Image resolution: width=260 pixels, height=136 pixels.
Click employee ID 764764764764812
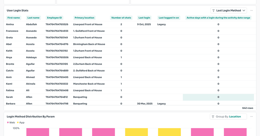point(57,97)
